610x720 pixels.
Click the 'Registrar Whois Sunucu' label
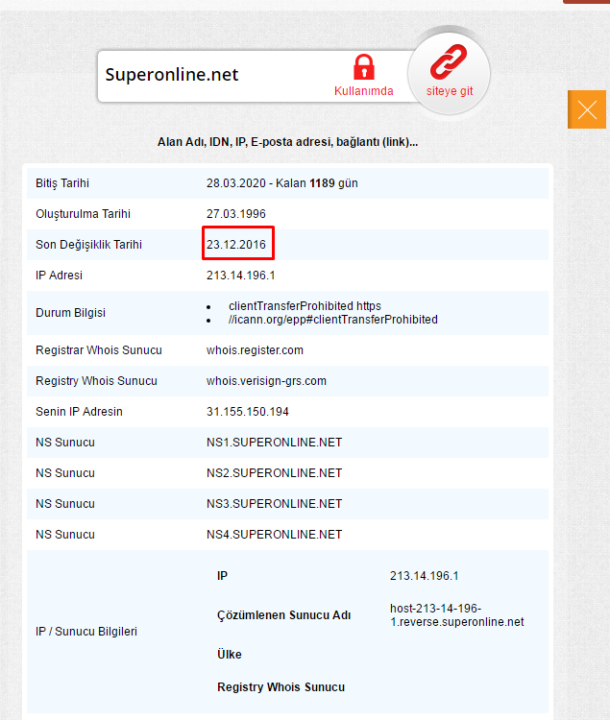(x=99, y=350)
